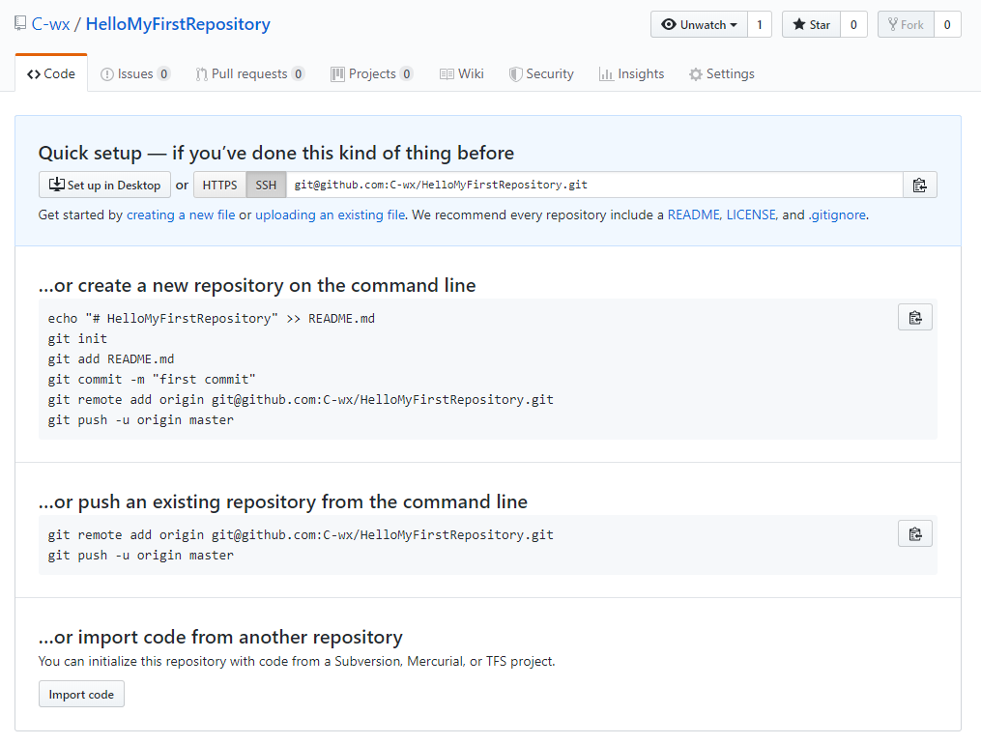Go to the Projects tab
The height and width of the screenshot is (744, 981).
tap(372, 73)
